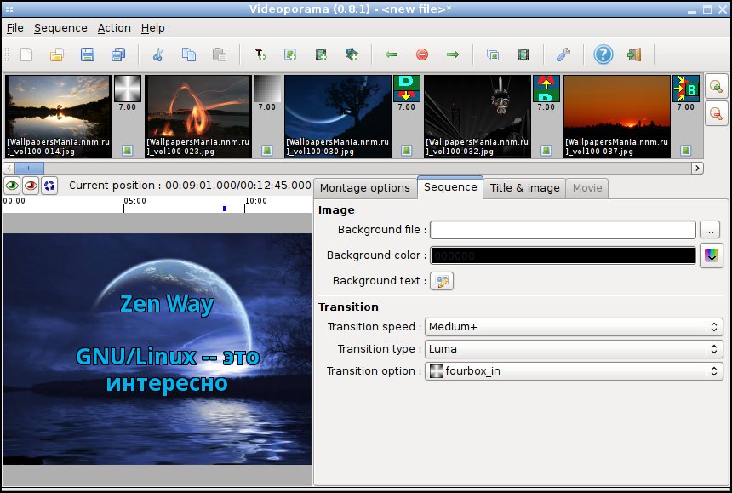
Task: Toggle the green eye preview button
Action: [12, 186]
